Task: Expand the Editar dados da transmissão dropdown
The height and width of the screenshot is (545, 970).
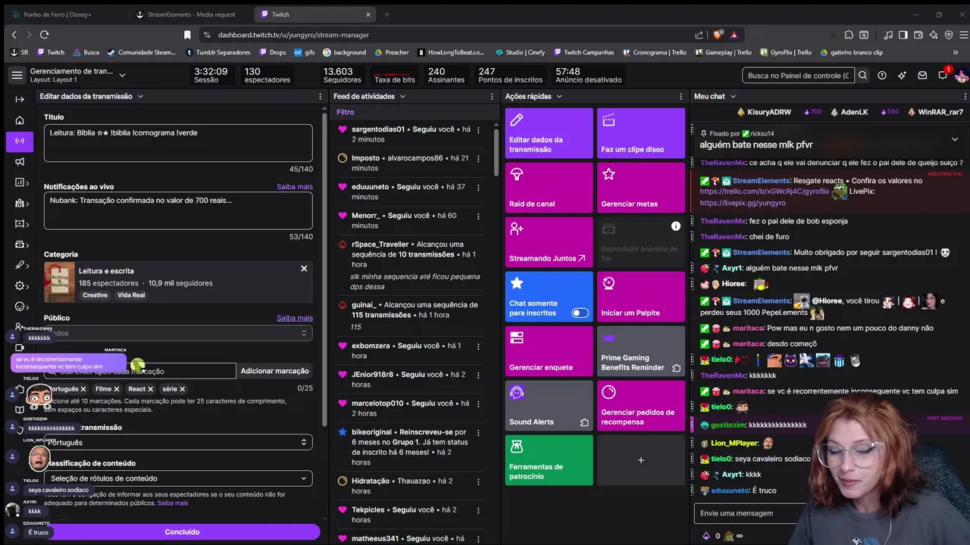Action: [x=140, y=96]
